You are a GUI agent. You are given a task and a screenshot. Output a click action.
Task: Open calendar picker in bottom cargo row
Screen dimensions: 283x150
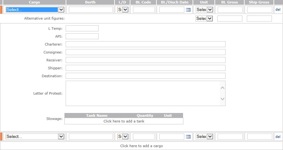point(188,137)
